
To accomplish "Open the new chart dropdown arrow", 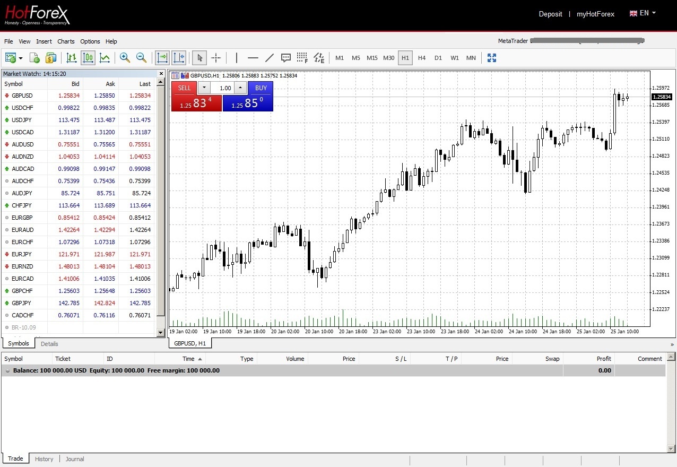I will [21, 59].
